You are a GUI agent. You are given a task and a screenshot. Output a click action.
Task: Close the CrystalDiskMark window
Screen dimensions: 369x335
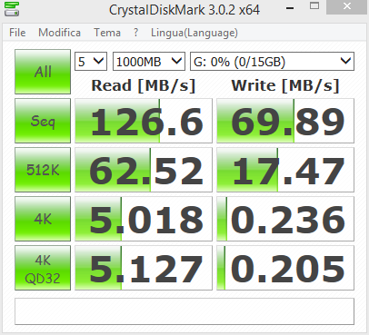click(x=347, y=6)
